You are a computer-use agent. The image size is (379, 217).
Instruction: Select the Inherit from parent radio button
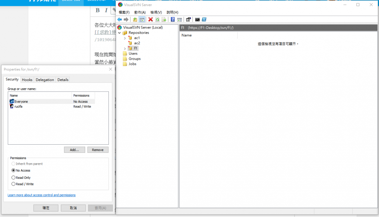coord(13,164)
